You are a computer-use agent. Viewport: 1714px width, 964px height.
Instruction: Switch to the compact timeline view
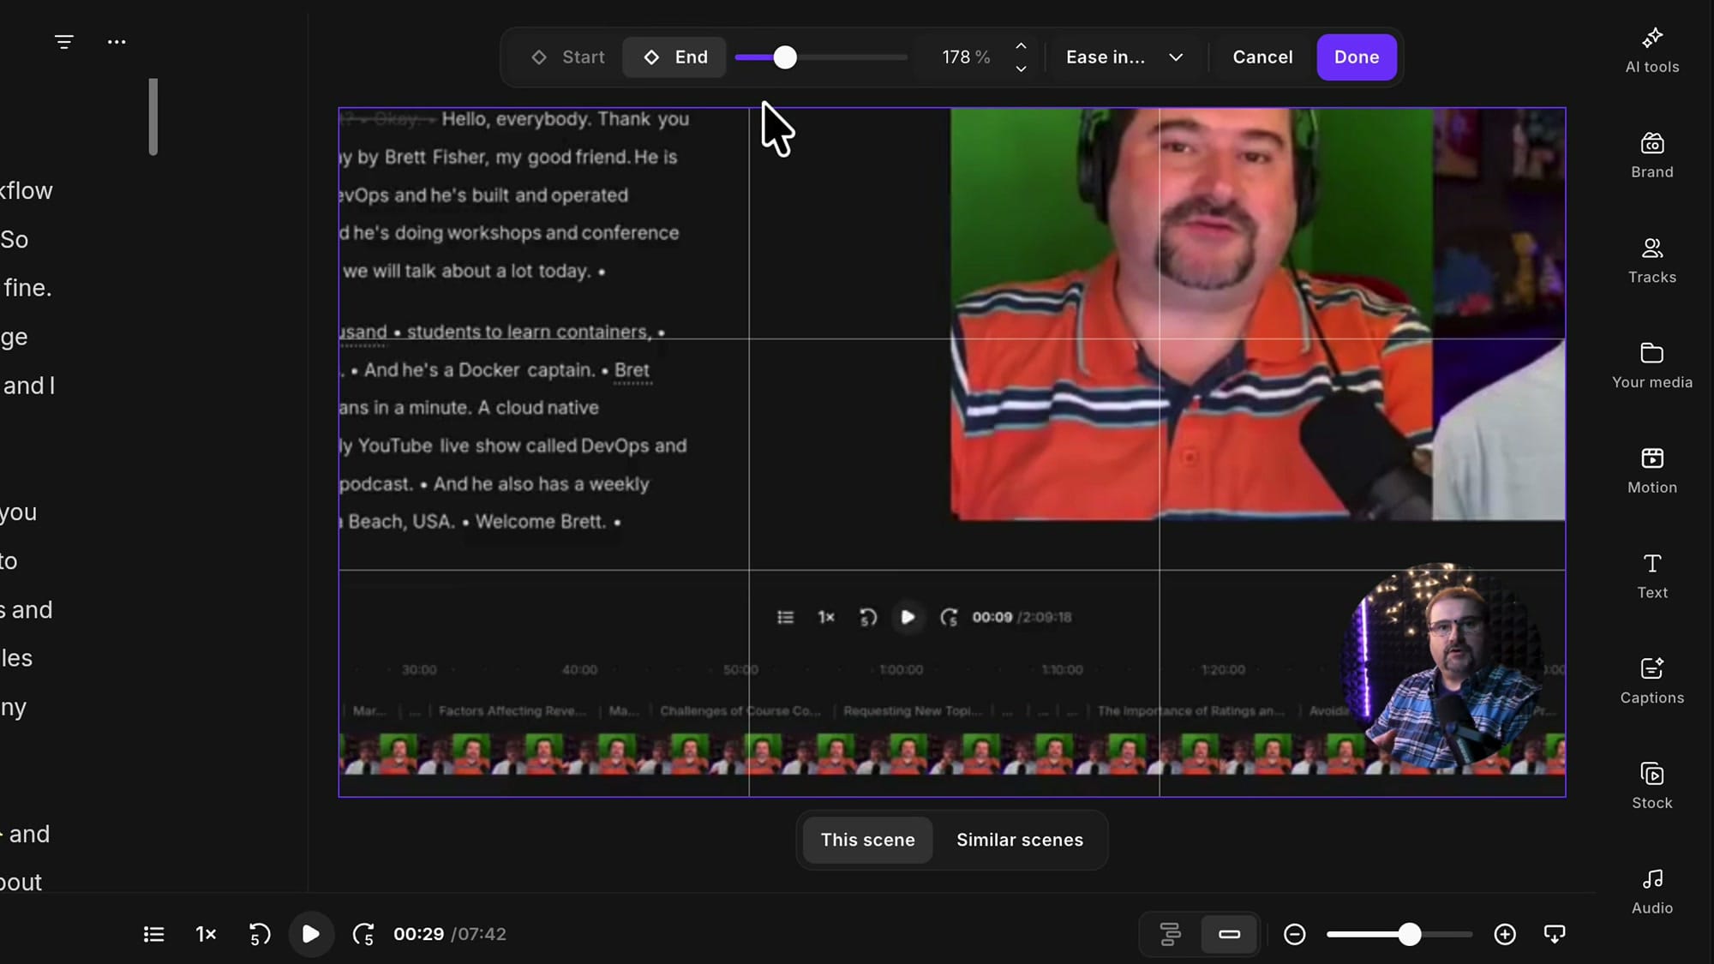[x=1230, y=934]
